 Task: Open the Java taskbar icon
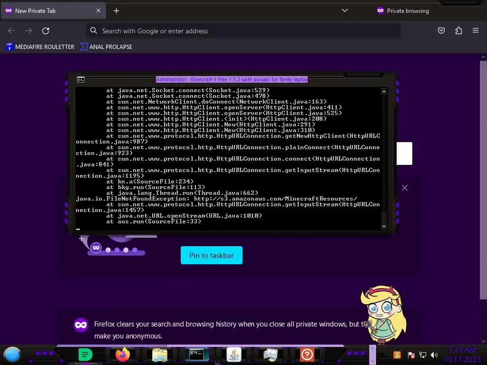[234, 355]
